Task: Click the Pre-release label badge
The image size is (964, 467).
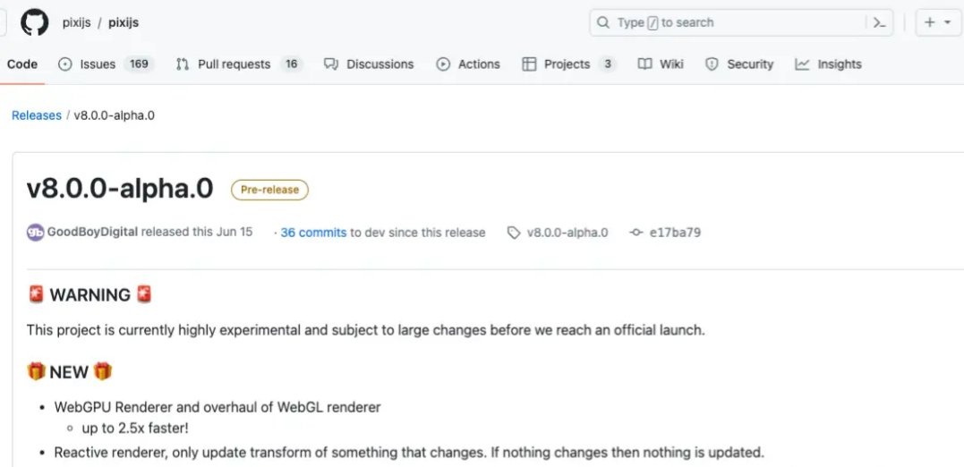Action: click(269, 190)
